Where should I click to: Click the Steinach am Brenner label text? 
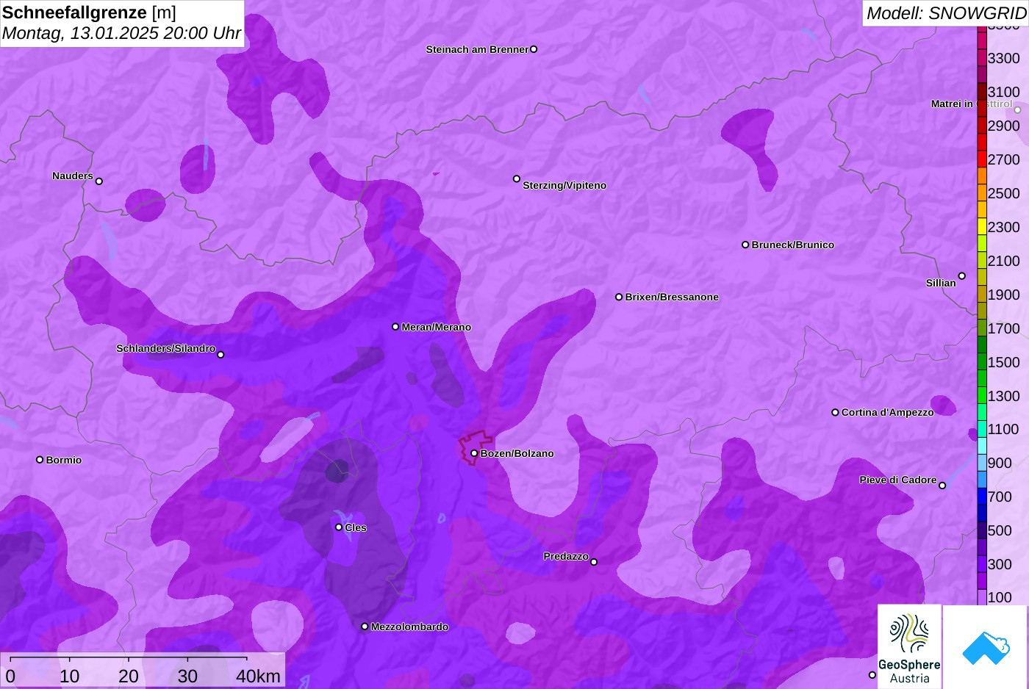pos(477,49)
